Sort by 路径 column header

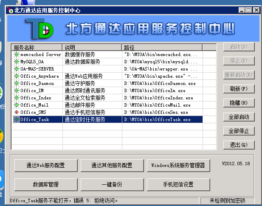pyautogui.click(x=162, y=48)
